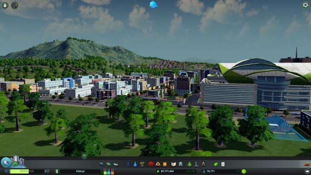
Task: Open the Unique Buildings menu
Action: 196,164
